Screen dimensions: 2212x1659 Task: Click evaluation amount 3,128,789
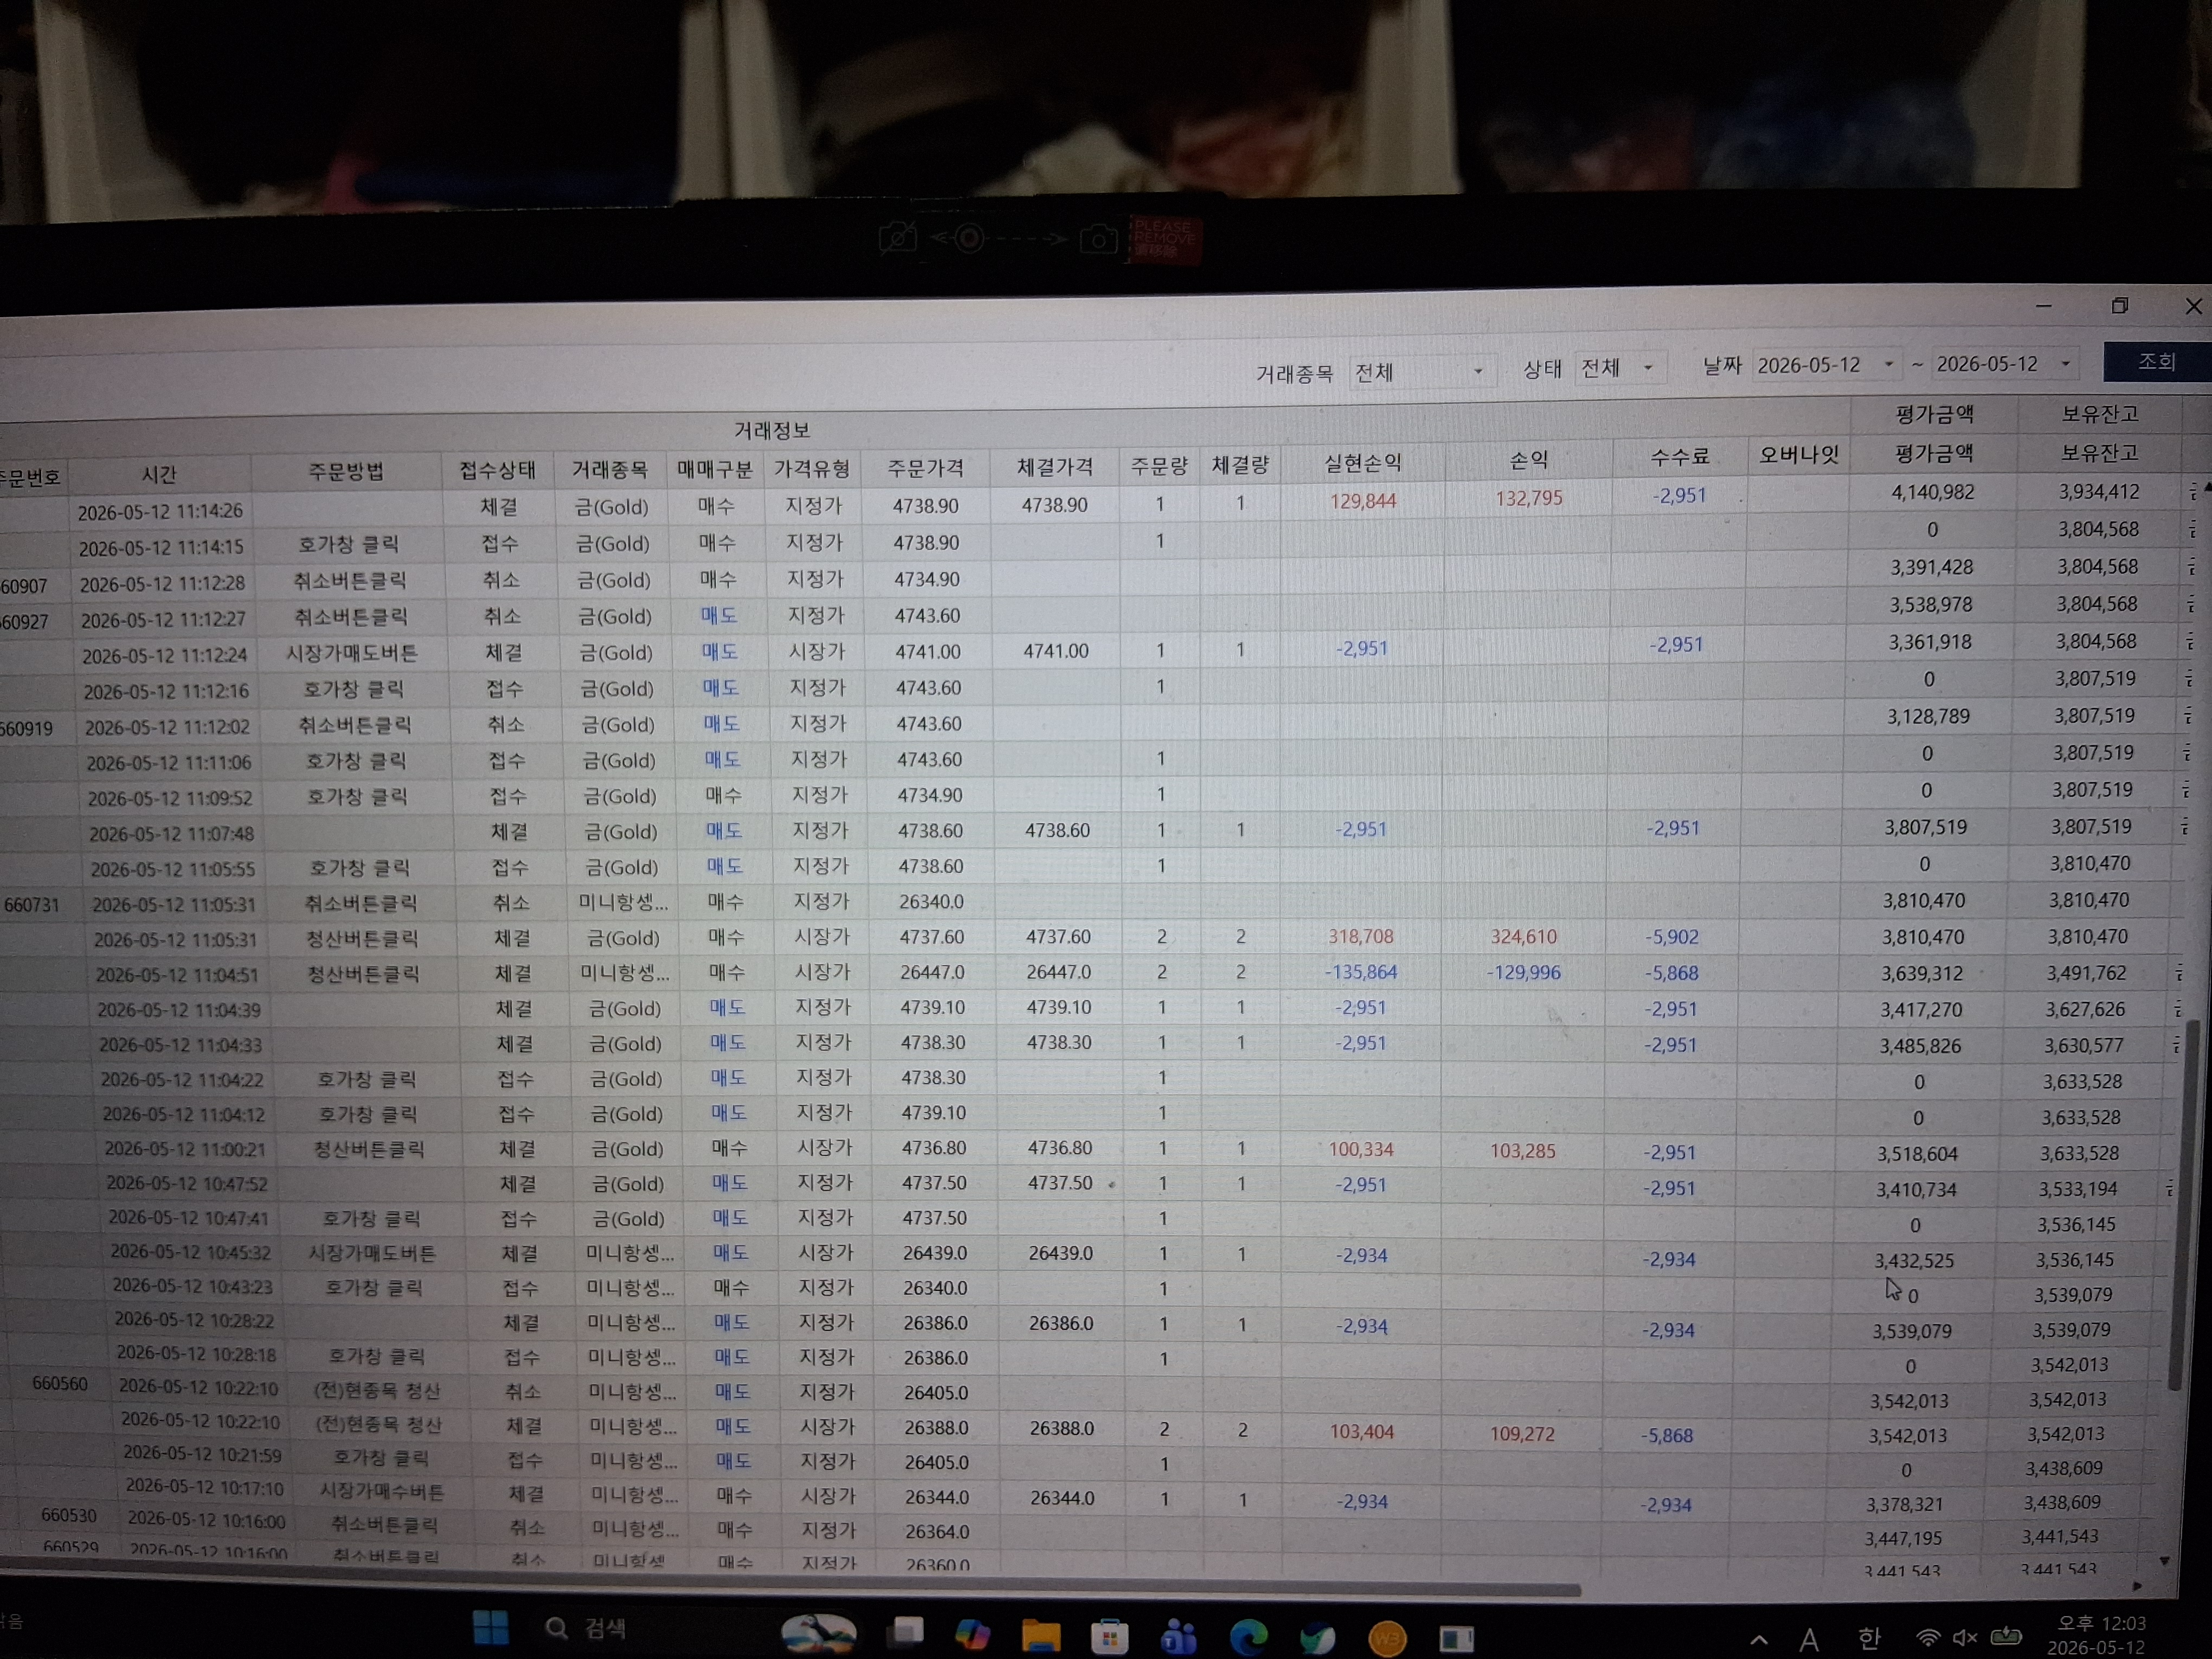coord(1928,716)
